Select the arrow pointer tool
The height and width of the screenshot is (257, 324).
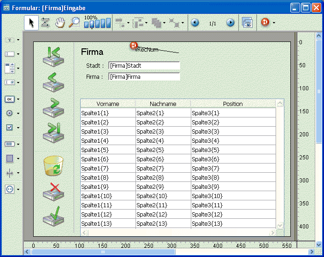tap(31, 23)
